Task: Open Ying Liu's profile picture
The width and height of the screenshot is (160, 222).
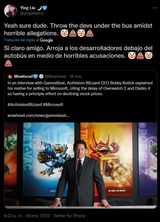Action: [x=10, y=11]
